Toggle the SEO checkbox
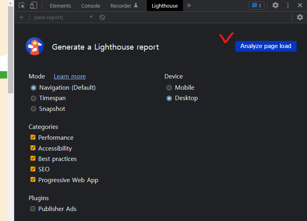 33,169
